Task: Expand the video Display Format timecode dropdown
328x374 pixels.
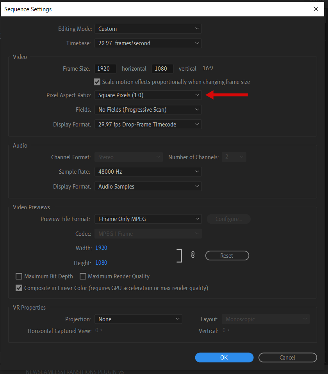Action: pyautogui.click(x=148, y=125)
